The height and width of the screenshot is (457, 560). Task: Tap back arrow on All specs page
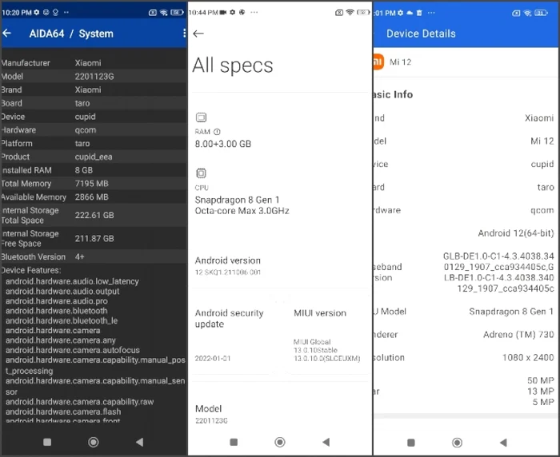pos(198,34)
